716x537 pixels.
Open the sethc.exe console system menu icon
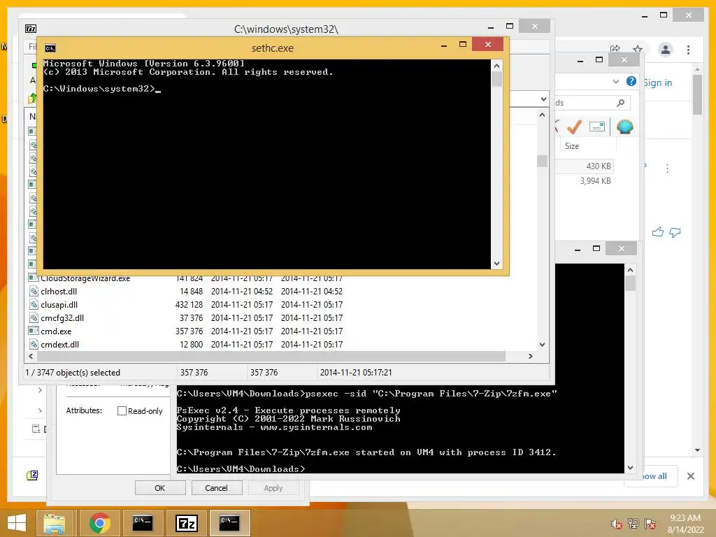click(x=50, y=48)
